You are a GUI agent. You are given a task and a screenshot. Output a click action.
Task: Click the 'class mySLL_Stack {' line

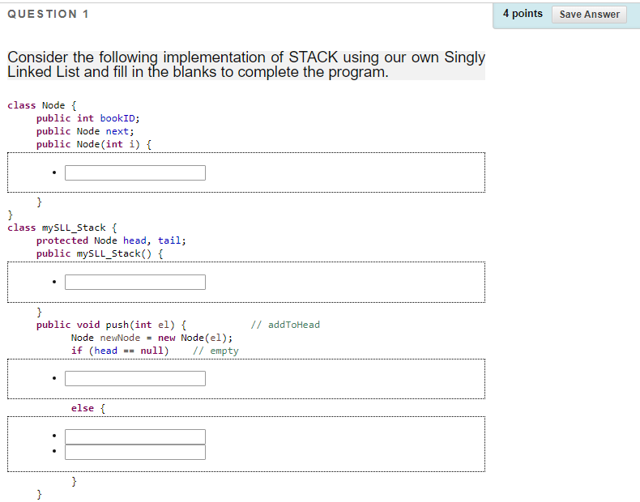(x=62, y=228)
